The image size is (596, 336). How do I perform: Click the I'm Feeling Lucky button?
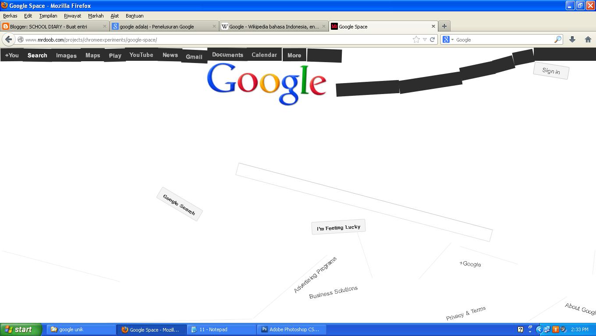[x=338, y=227]
